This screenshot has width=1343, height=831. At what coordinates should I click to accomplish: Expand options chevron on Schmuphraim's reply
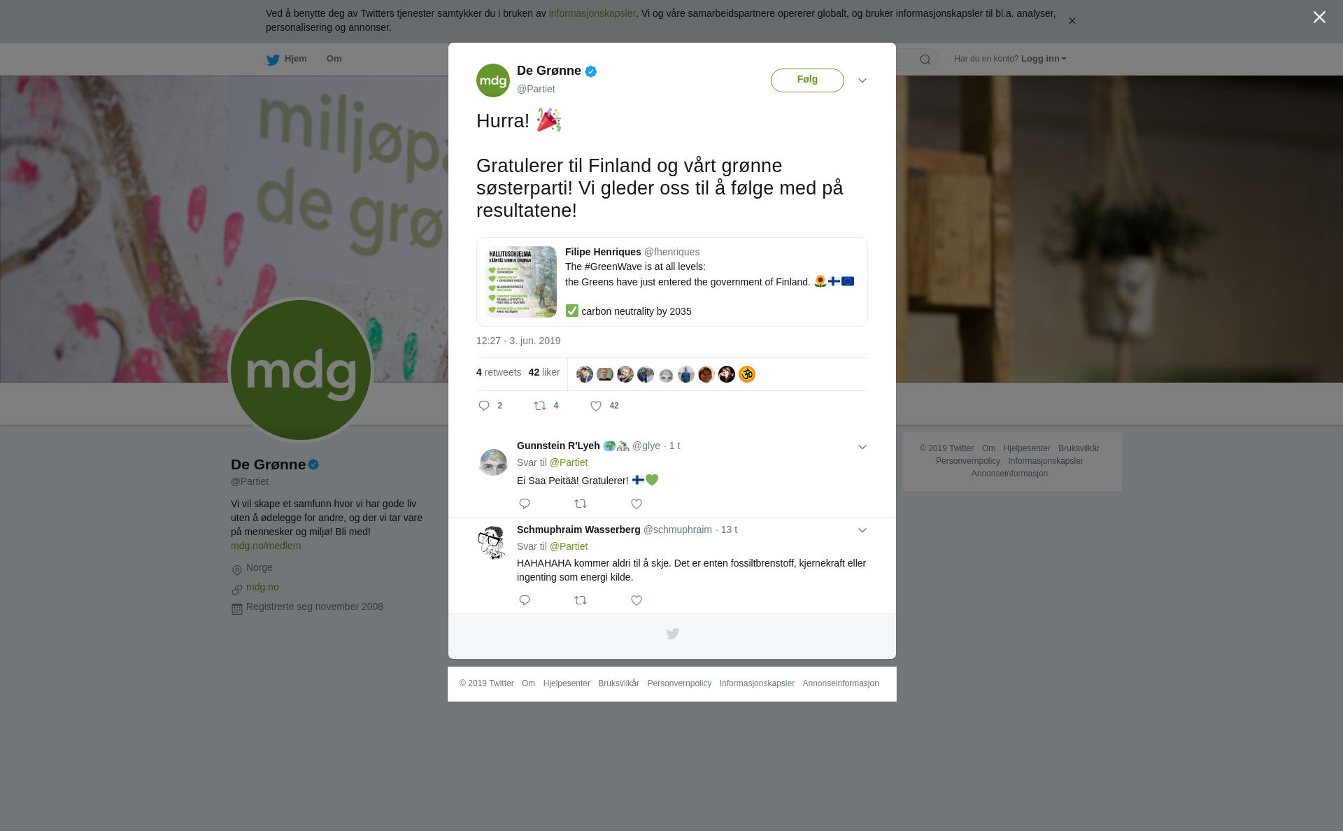(862, 530)
